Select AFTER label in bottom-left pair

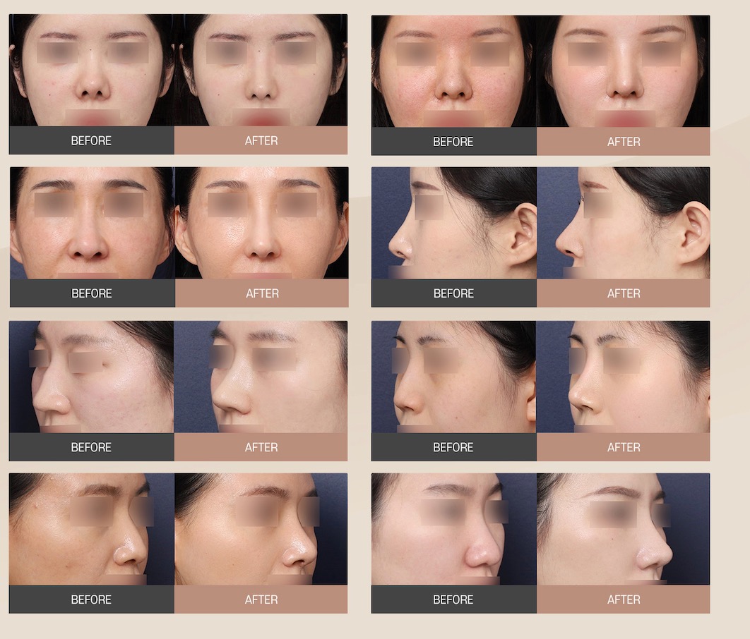pyautogui.click(x=261, y=600)
